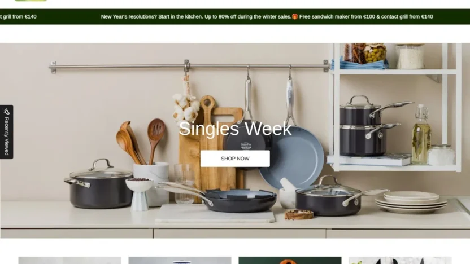
Task: Click the hanging garlic bunch
Action: pyautogui.click(x=186, y=103)
